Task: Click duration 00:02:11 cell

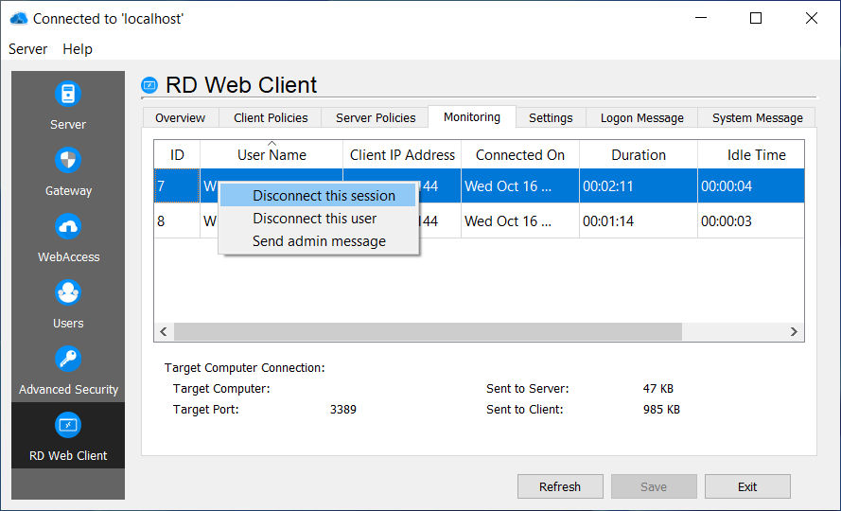Action: coord(639,185)
